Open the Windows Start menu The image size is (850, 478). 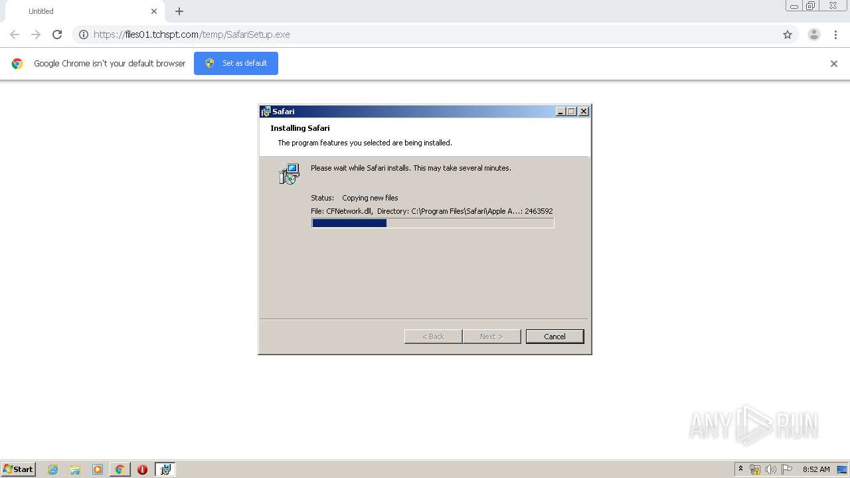pyautogui.click(x=19, y=469)
